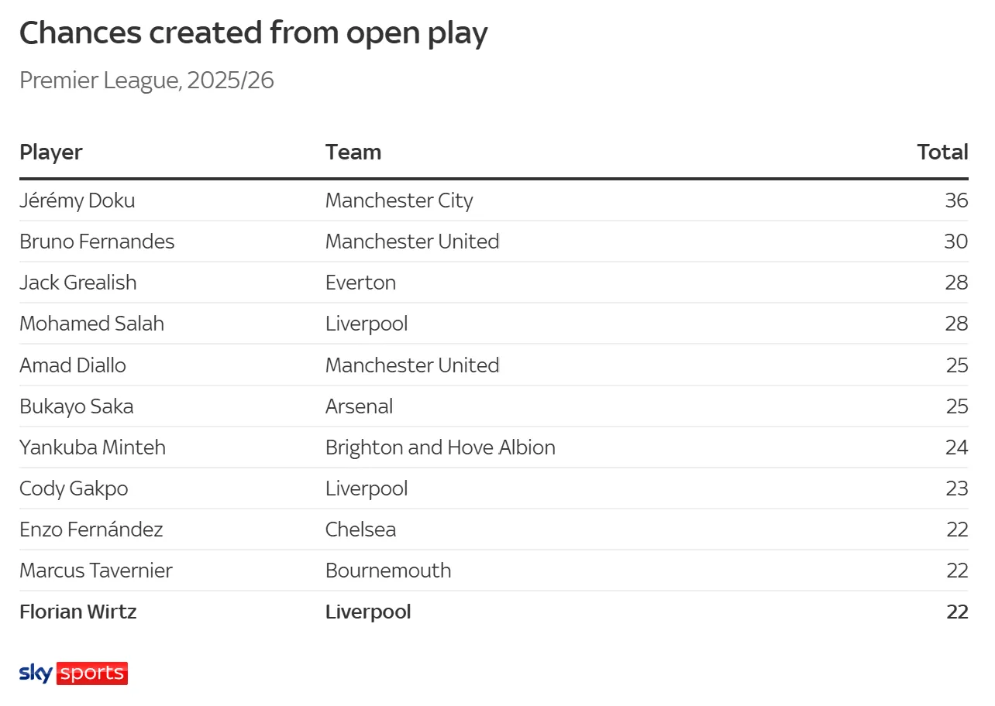995x706 pixels.
Task: Click Bruno Fernandes in the table
Action: coord(97,242)
